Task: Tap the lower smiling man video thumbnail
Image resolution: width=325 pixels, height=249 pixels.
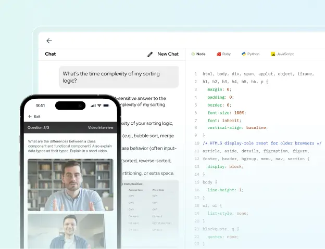Action: coord(66,231)
